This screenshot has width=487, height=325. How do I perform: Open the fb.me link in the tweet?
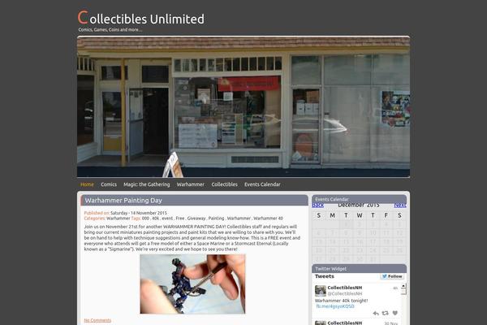pyautogui.click(x=335, y=306)
